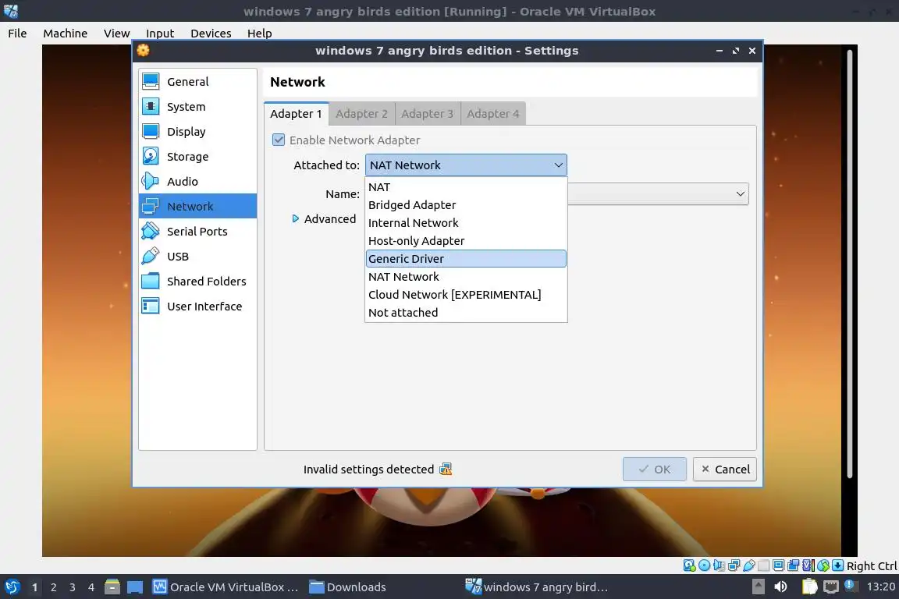The width and height of the screenshot is (899, 599).
Task: Open the USB settings category
Action: coord(197,257)
